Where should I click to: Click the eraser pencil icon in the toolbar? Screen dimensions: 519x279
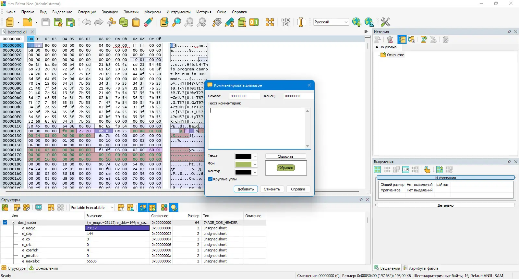pyautogui.click(x=148, y=22)
